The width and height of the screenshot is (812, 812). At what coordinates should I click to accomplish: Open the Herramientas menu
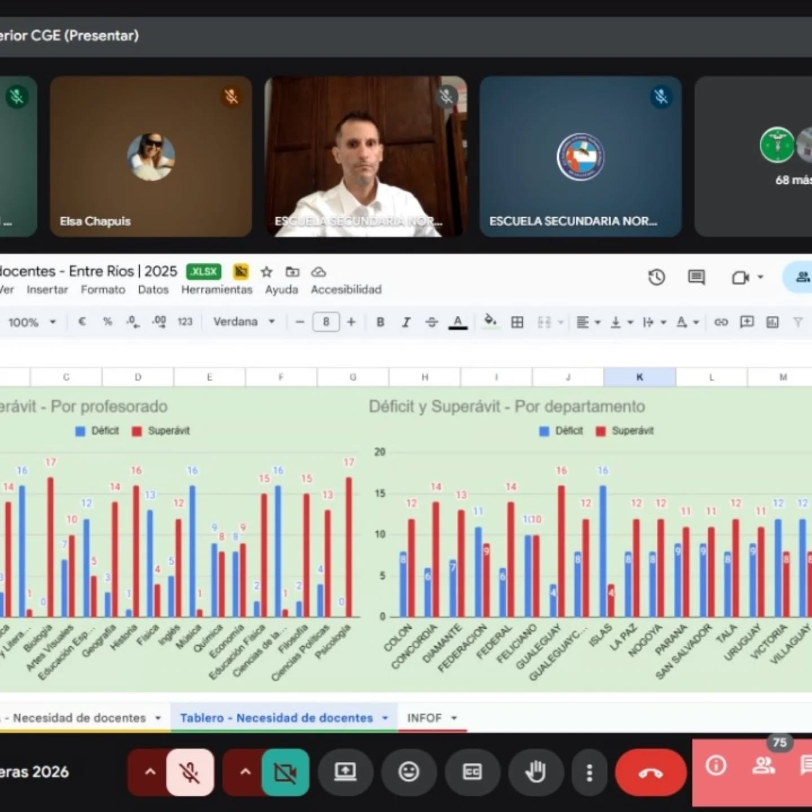click(x=217, y=289)
